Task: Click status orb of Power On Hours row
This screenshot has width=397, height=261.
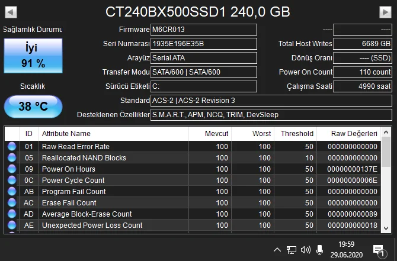Action: pos(12,169)
